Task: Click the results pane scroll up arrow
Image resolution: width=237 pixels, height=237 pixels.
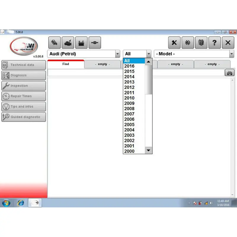Action: click(x=232, y=80)
